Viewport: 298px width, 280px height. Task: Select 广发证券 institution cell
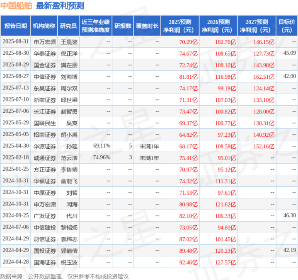point(45,216)
